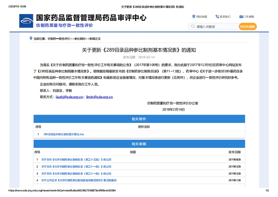Go to 仿制药一致性评价 in the breadcrumb
The height and width of the screenshot is (197, 278).
click(59, 39)
